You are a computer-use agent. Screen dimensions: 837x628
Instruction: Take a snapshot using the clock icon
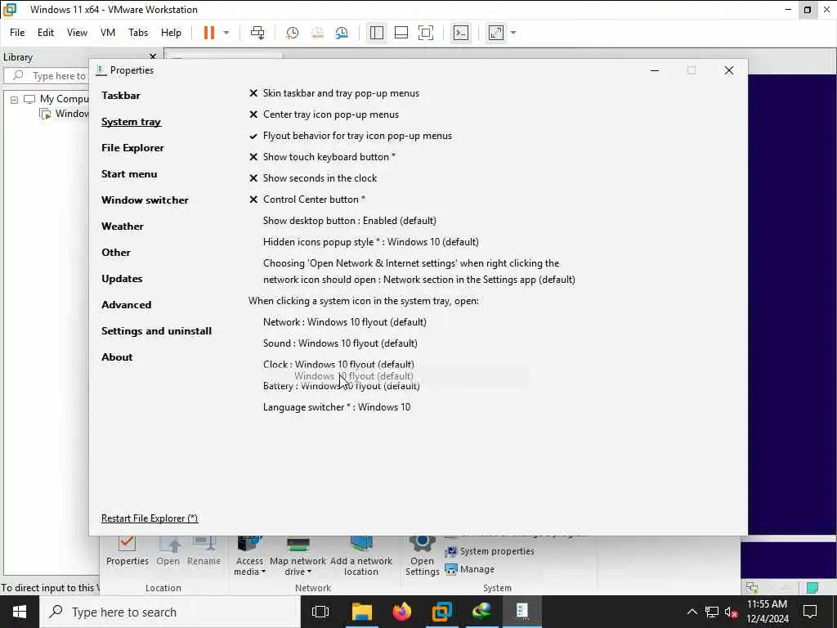pos(292,33)
